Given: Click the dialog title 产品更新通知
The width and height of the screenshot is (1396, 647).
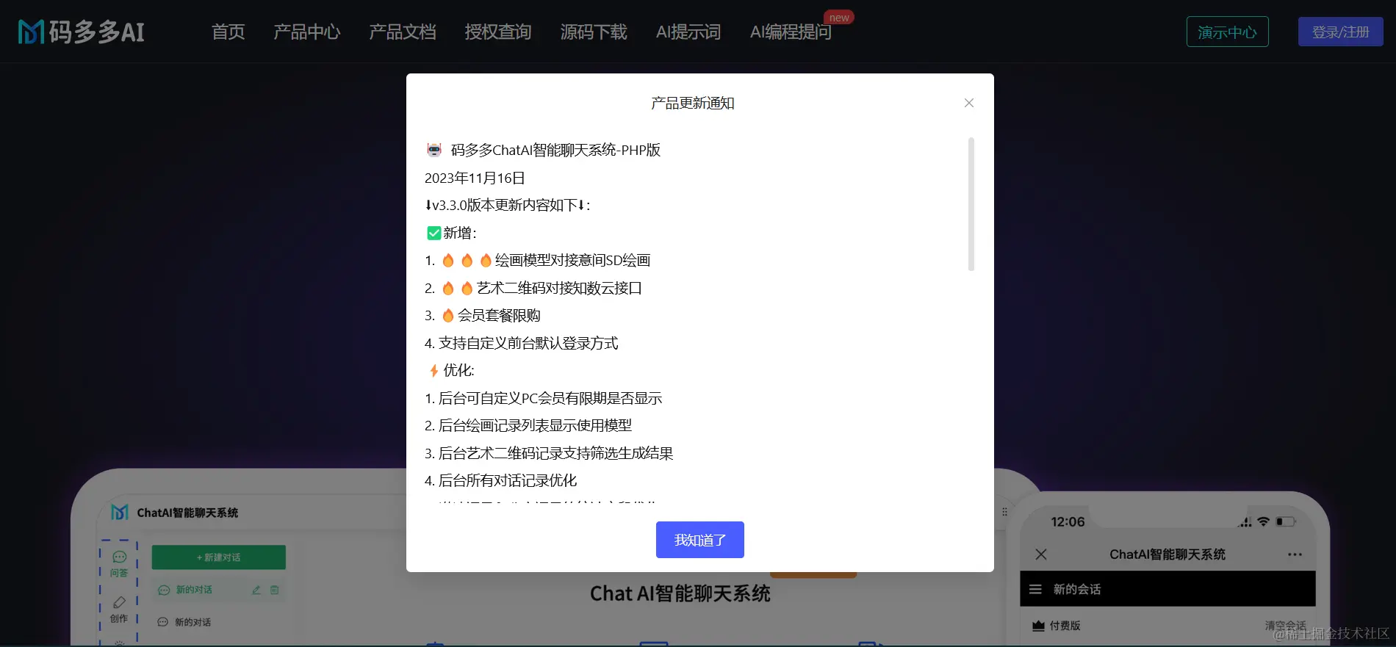Looking at the screenshot, I should pos(692,103).
